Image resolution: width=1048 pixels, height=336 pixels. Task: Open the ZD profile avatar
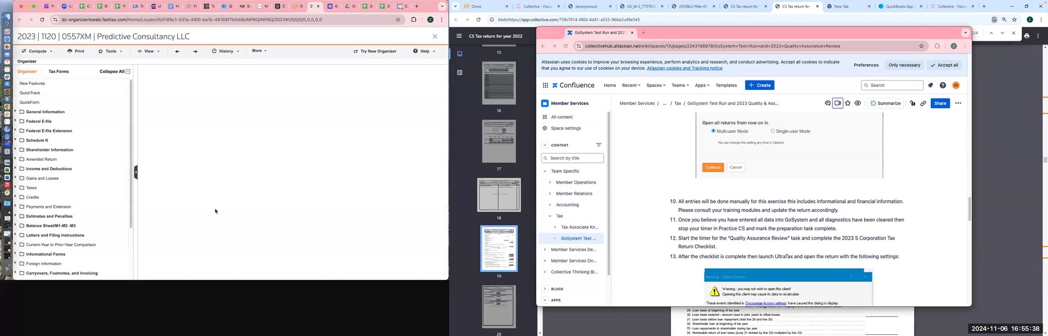[x=956, y=85]
